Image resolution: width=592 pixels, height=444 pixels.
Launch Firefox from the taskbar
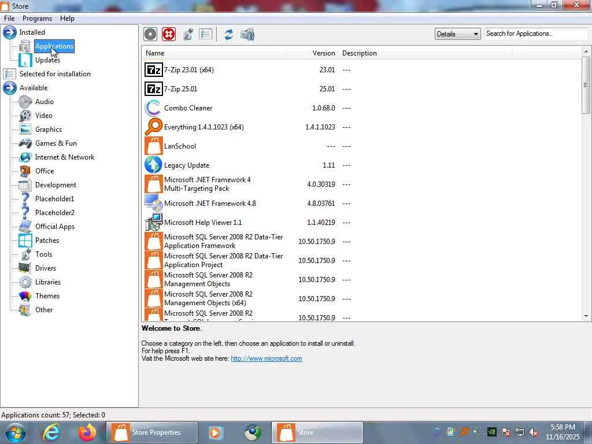[87, 432]
